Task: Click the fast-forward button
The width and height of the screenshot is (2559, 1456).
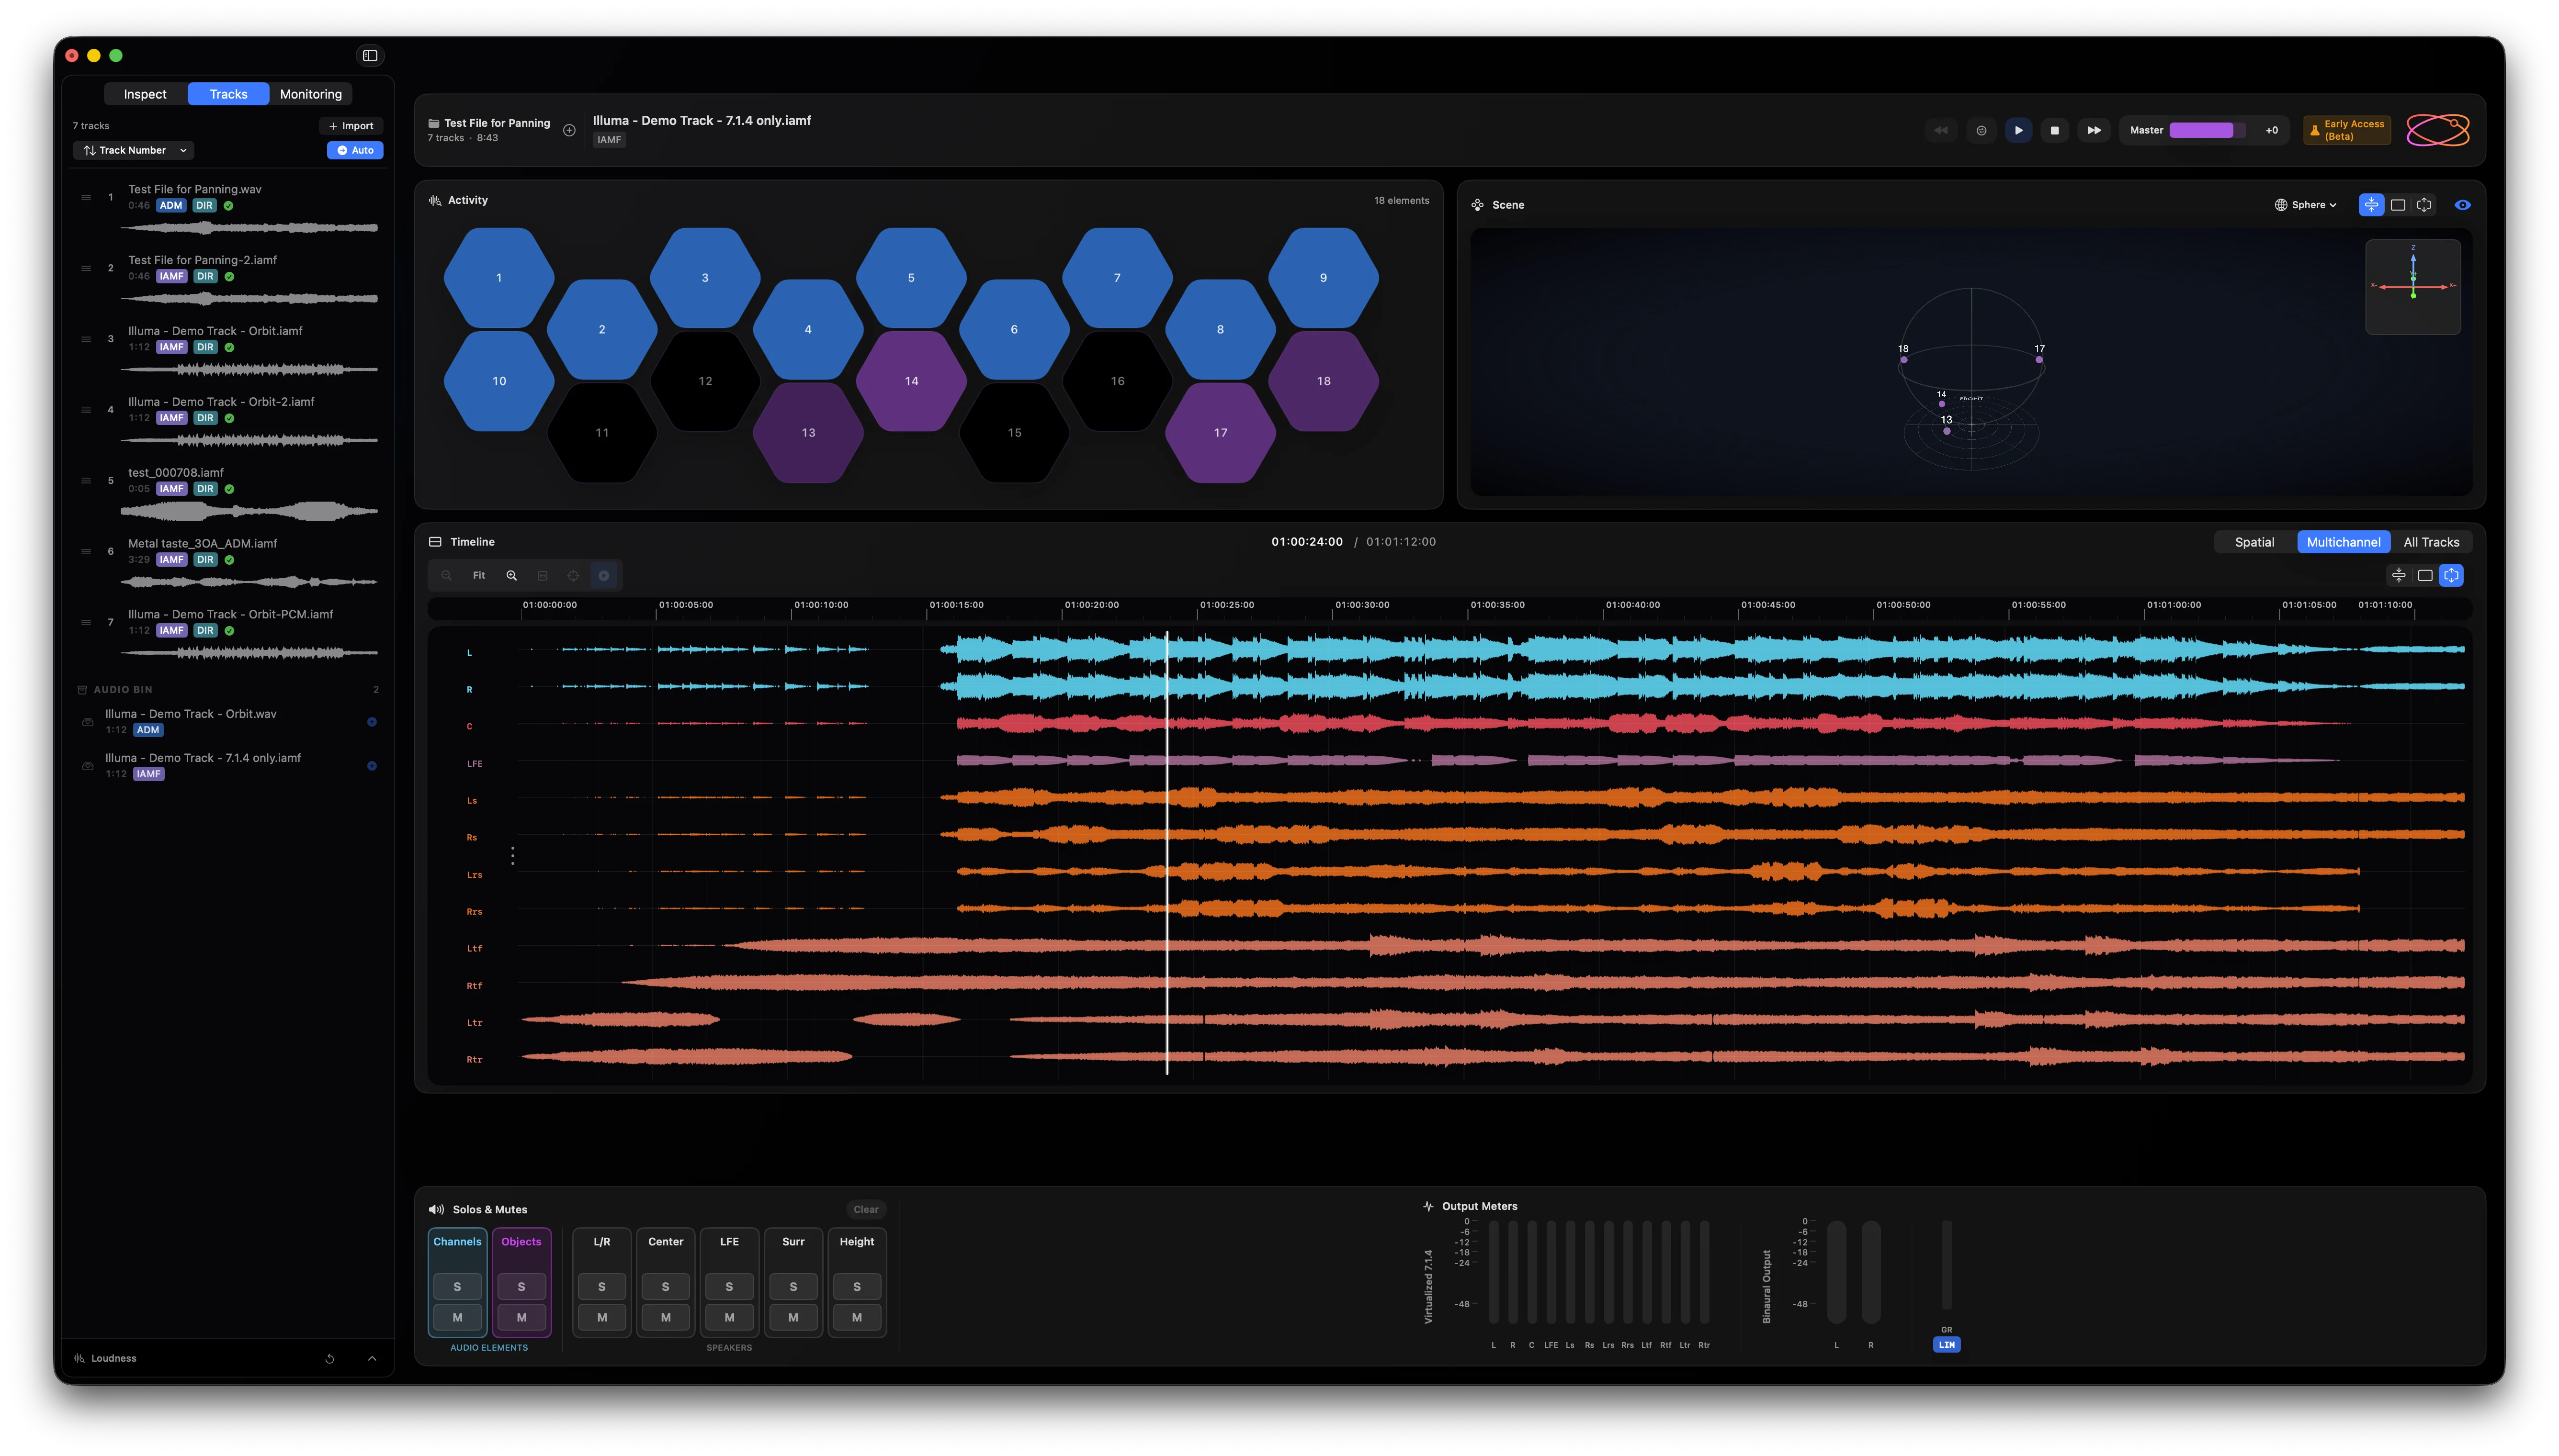Action: [x=2094, y=130]
